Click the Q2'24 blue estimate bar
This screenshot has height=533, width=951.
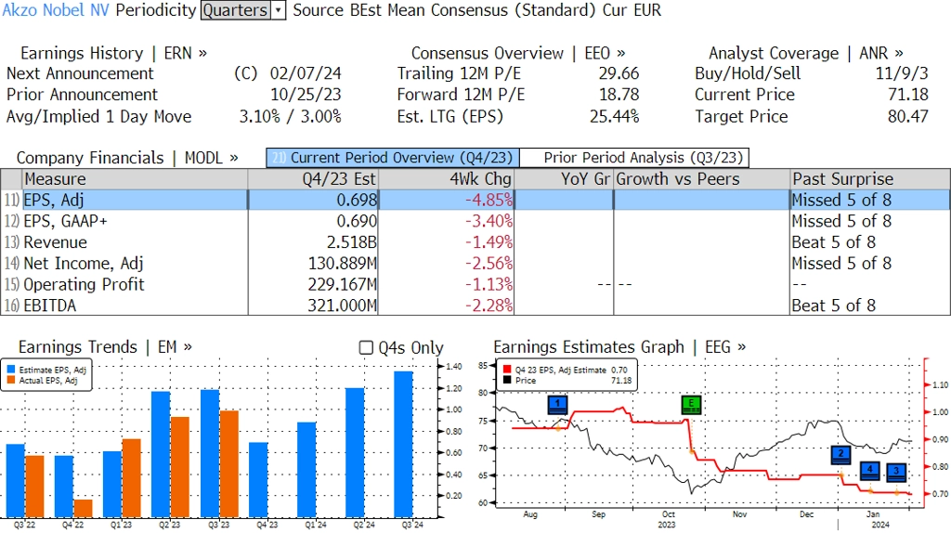coord(355,452)
